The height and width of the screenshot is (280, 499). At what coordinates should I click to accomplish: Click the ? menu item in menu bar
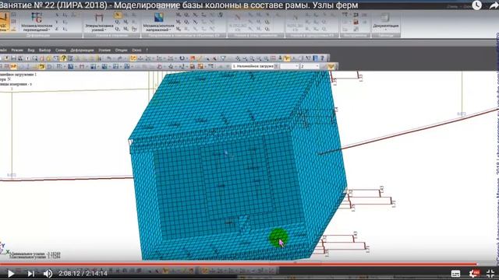(147, 50)
